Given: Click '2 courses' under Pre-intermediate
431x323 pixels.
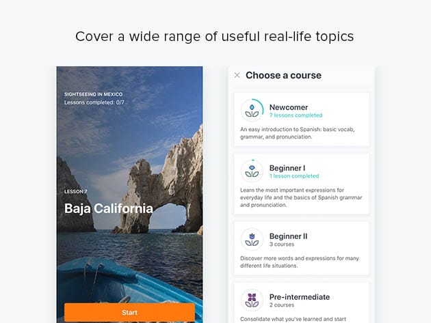Looking at the screenshot, I should tap(282, 305).
